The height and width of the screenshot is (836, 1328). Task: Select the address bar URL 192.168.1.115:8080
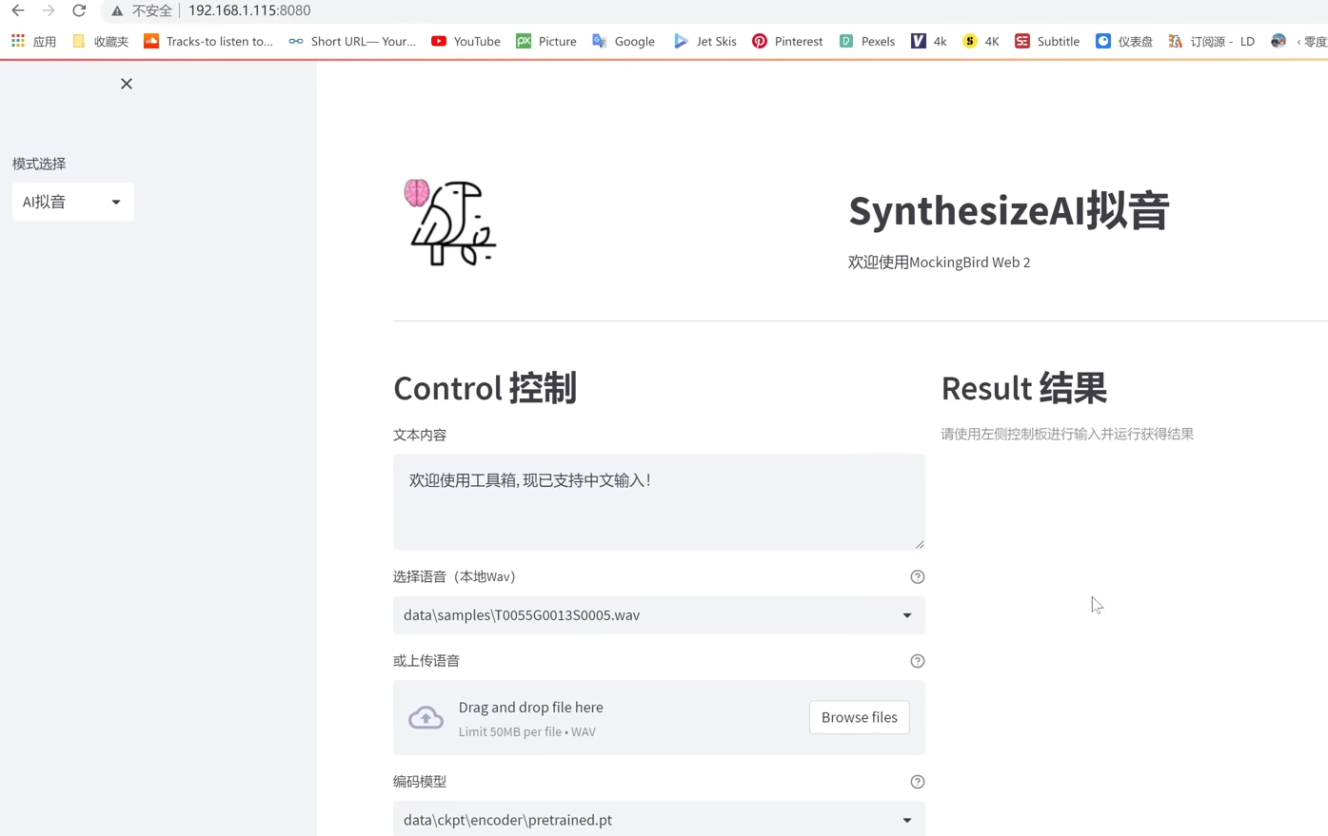tap(249, 10)
